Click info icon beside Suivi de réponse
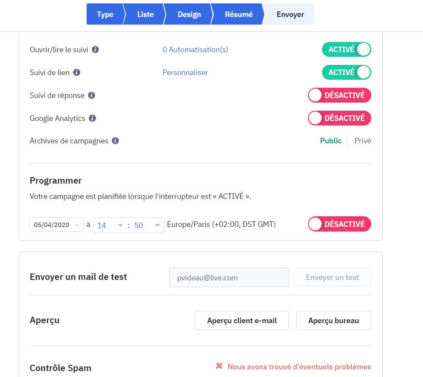The width and height of the screenshot is (423, 377). (92, 95)
